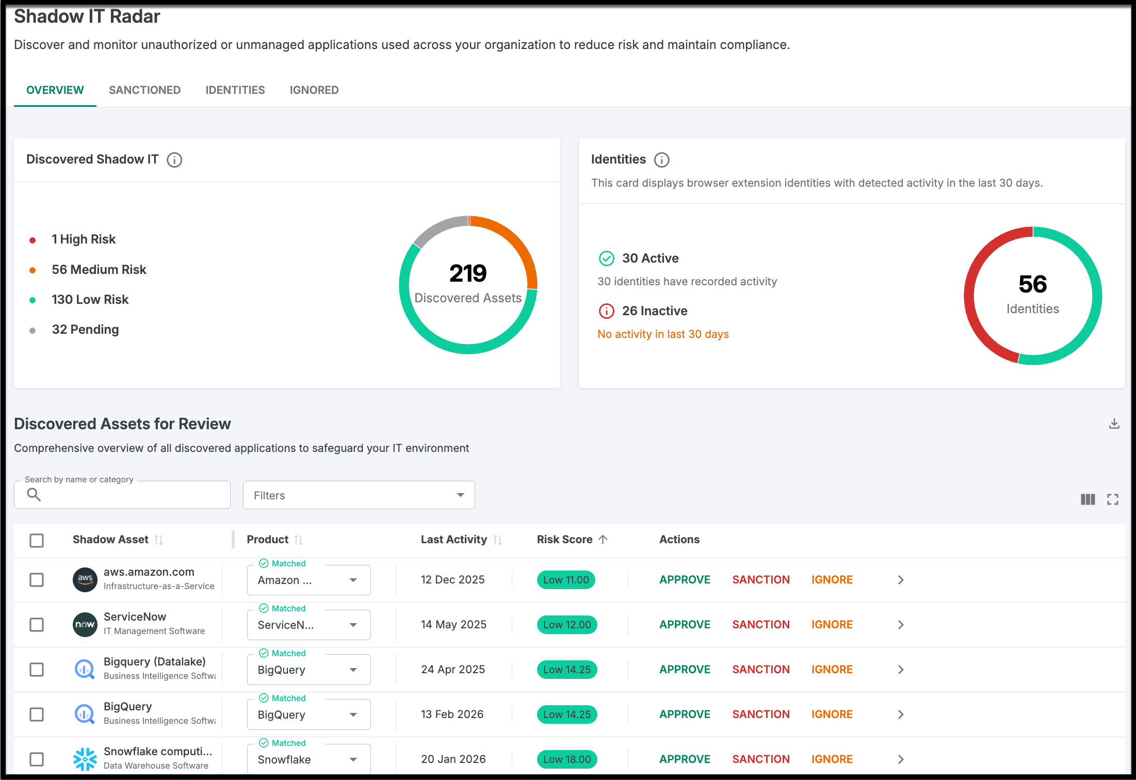Download the discovered assets list
Image resolution: width=1136 pixels, height=780 pixels.
[x=1114, y=424]
